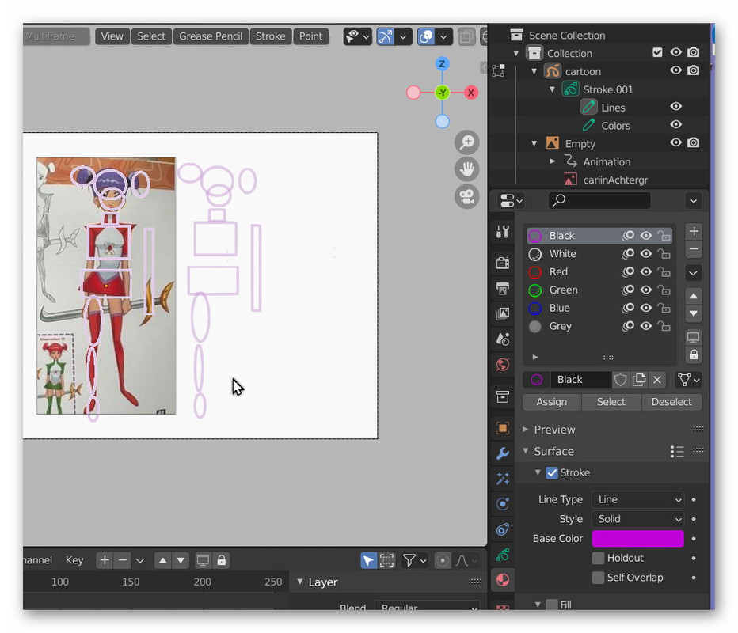
Task: Enable the Self Overlap checkbox
Action: [x=598, y=578]
